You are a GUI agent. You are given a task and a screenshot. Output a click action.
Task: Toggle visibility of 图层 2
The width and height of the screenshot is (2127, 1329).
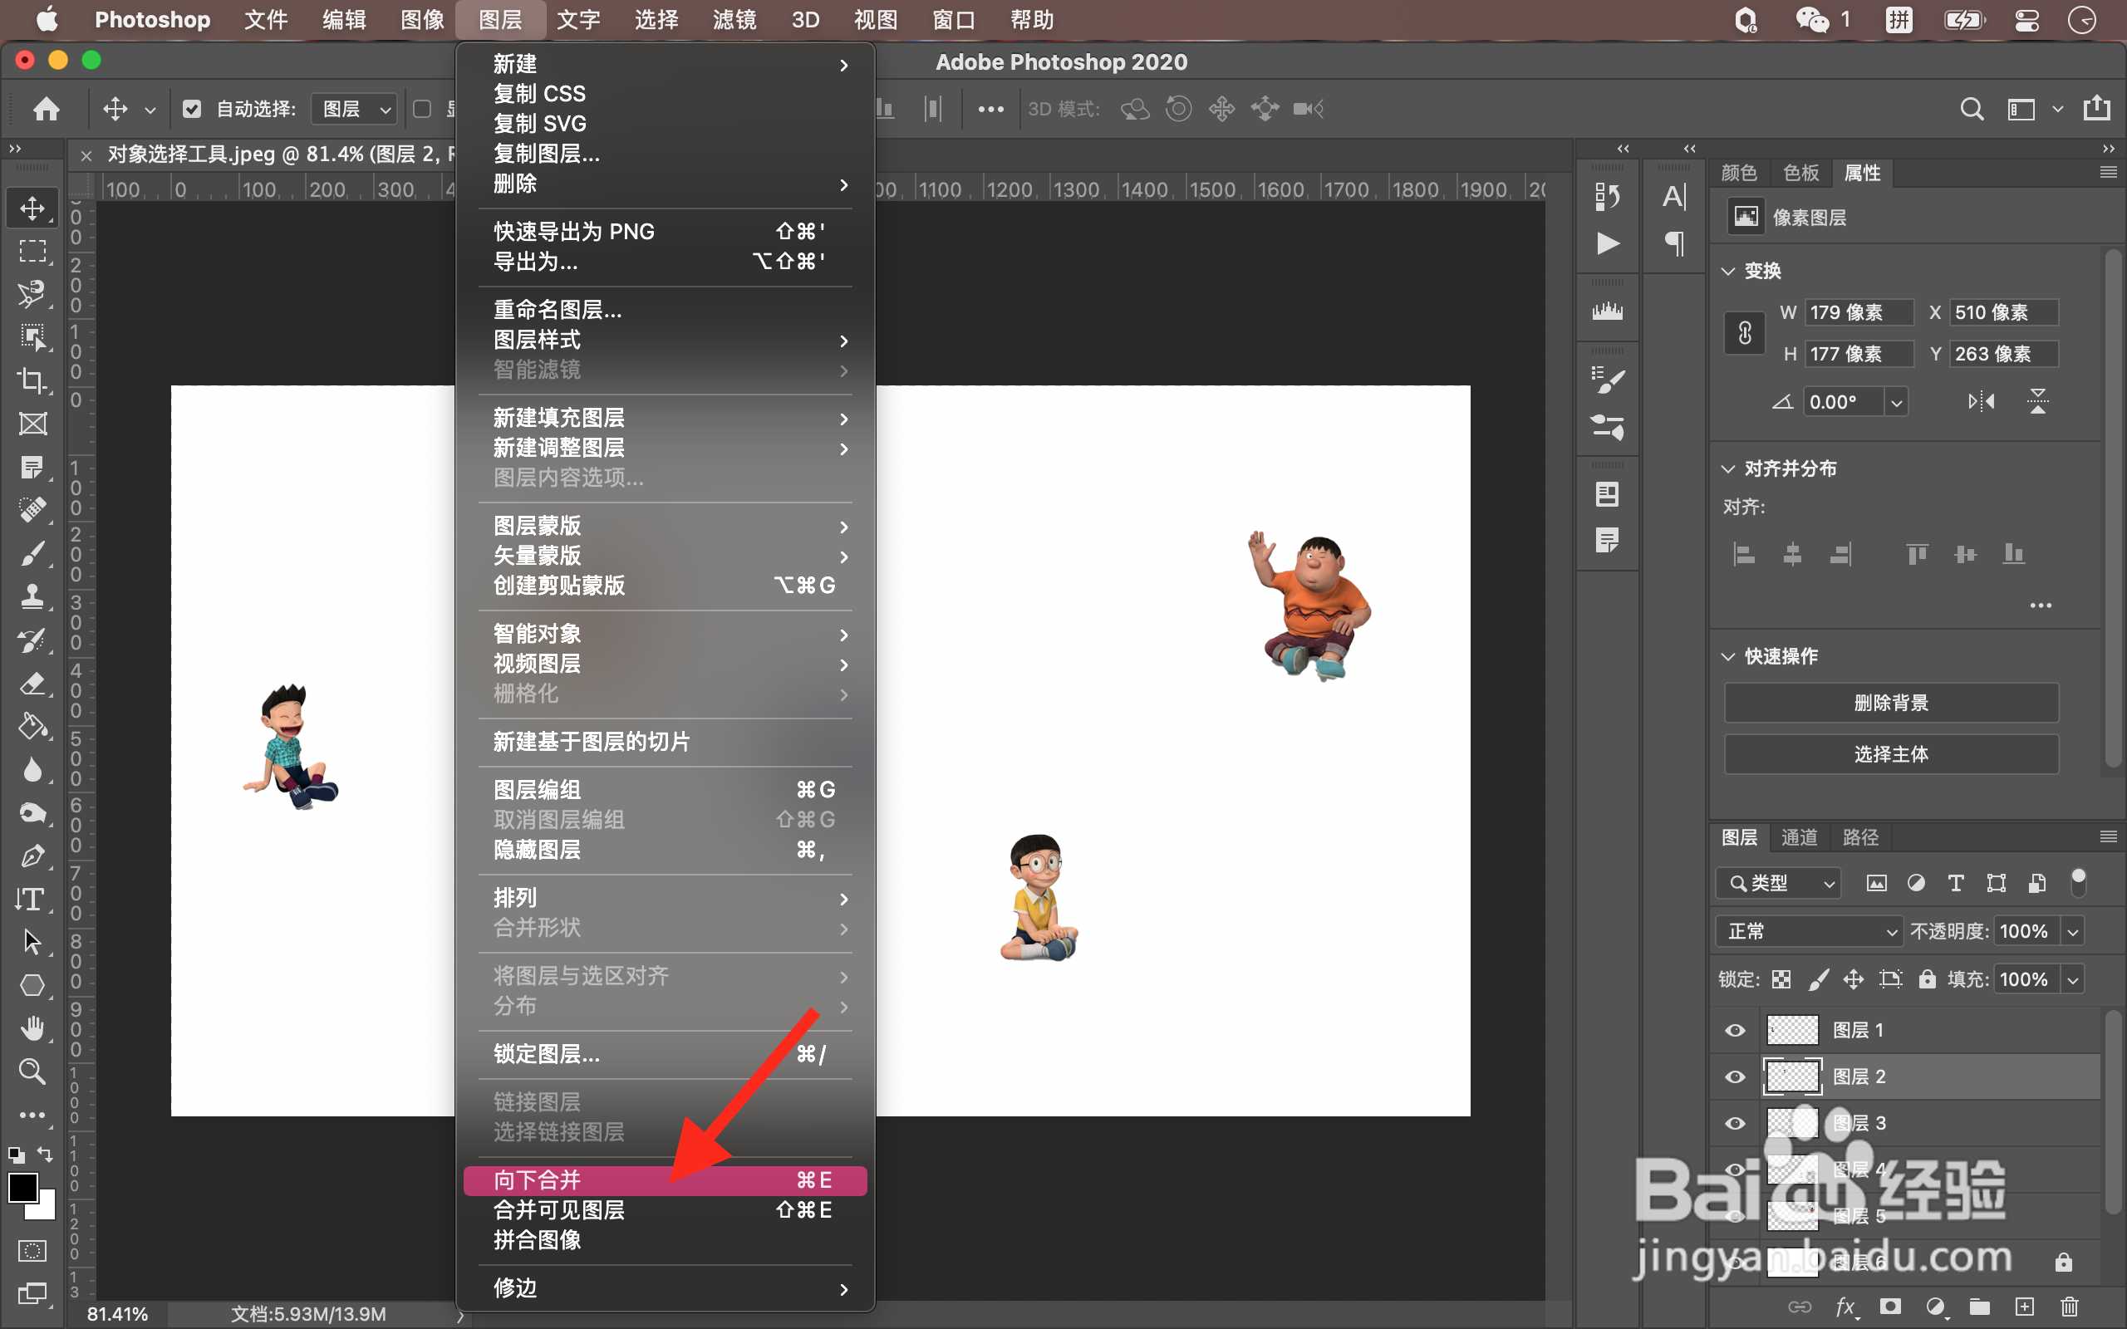coord(1735,1076)
